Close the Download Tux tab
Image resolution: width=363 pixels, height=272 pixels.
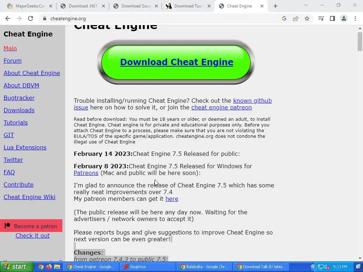(209, 6)
